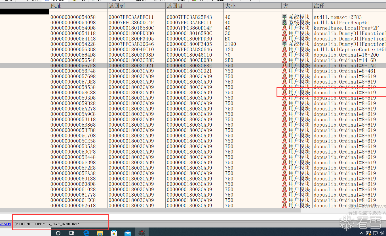
Task: Click the 方 column header
Action: coord(297,6)
